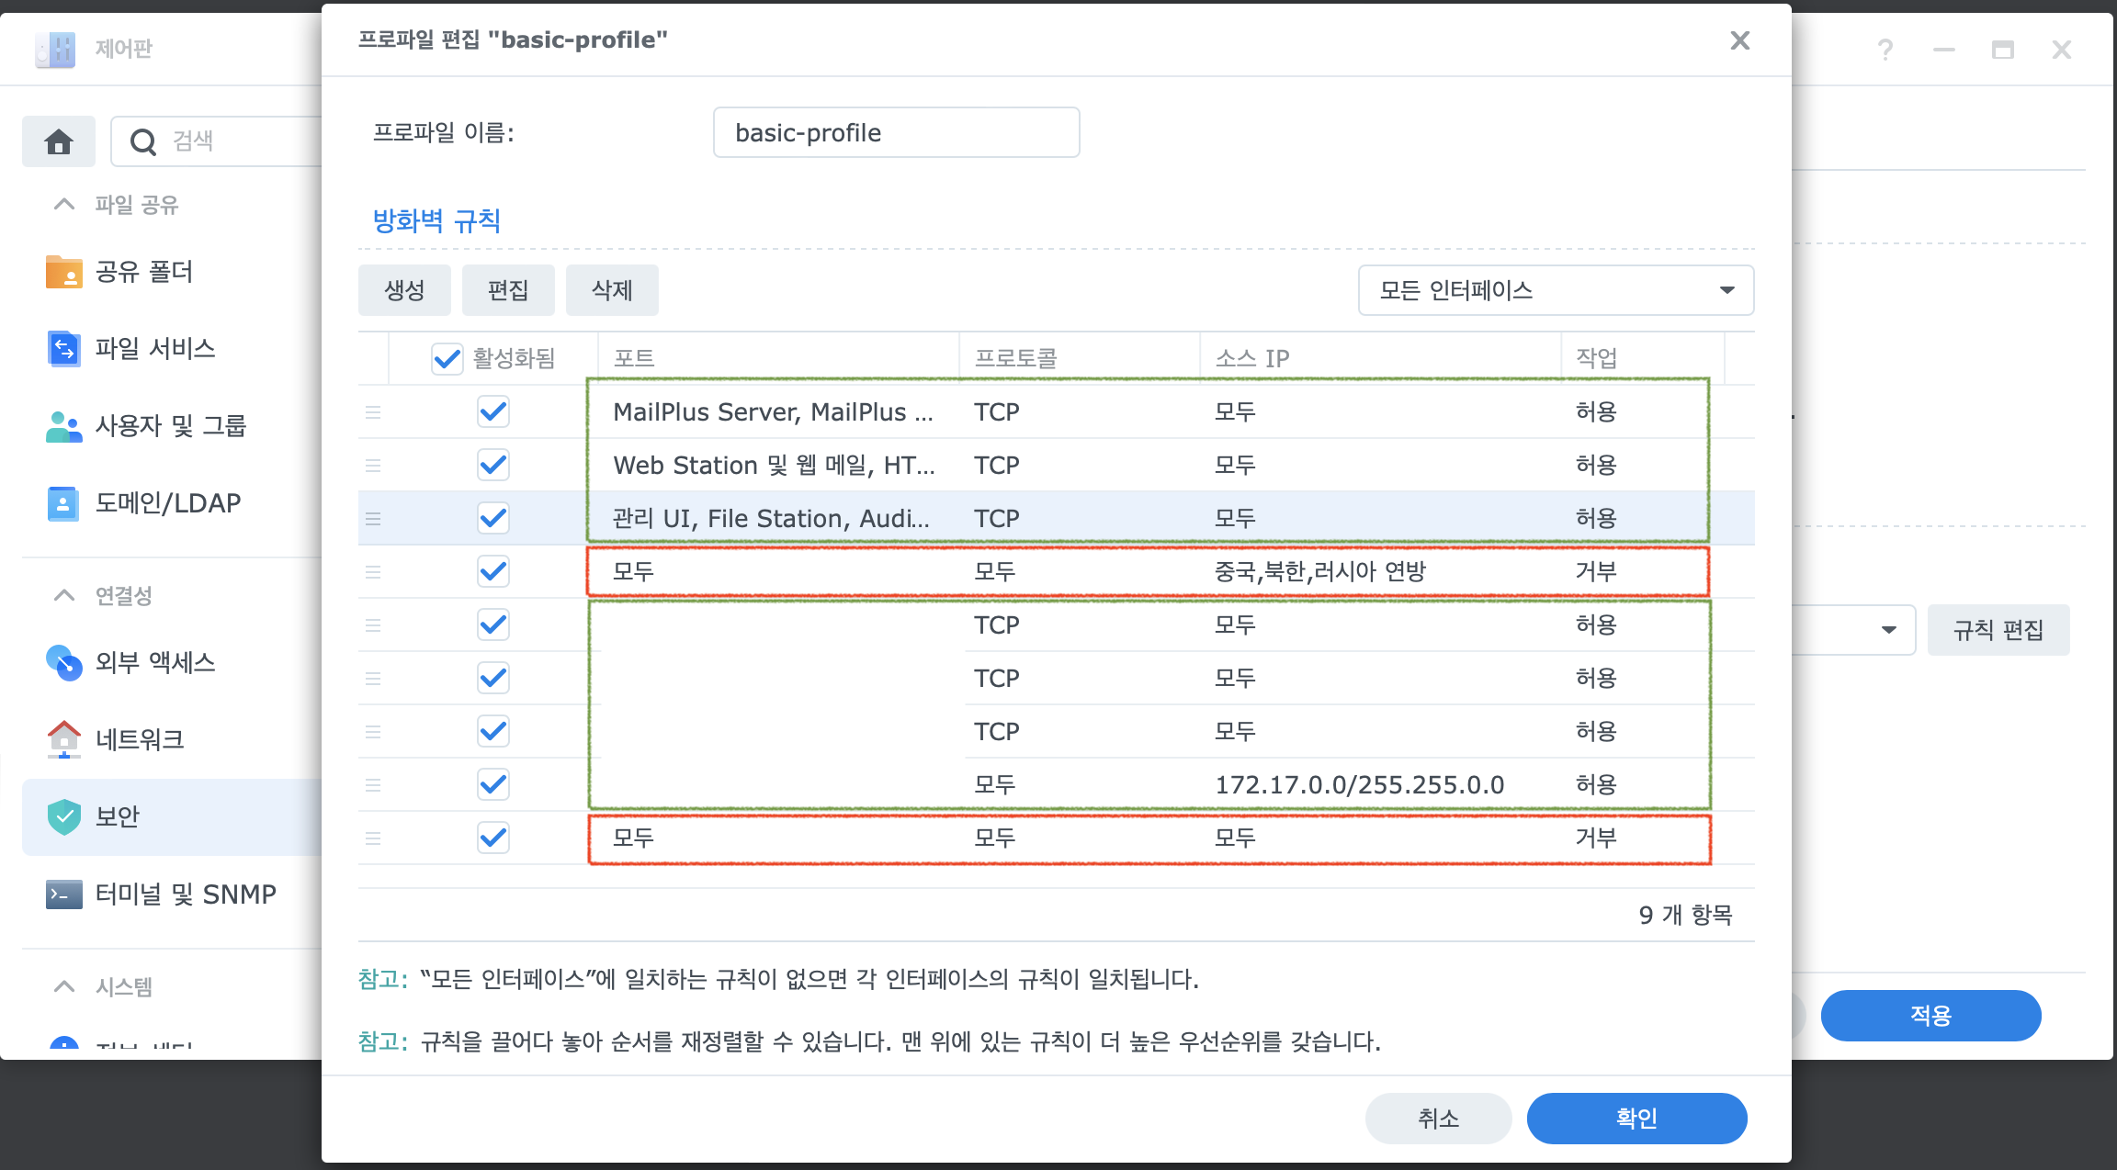Open 도메인/LDAP icon in sidebar
2117x1170 pixels.
coord(63,503)
